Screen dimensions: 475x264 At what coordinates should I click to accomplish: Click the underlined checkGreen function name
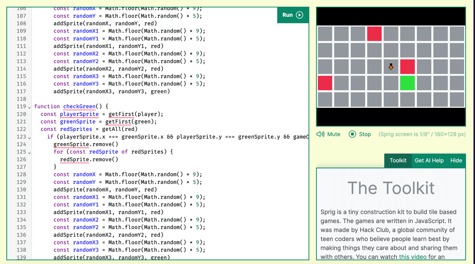point(79,106)
